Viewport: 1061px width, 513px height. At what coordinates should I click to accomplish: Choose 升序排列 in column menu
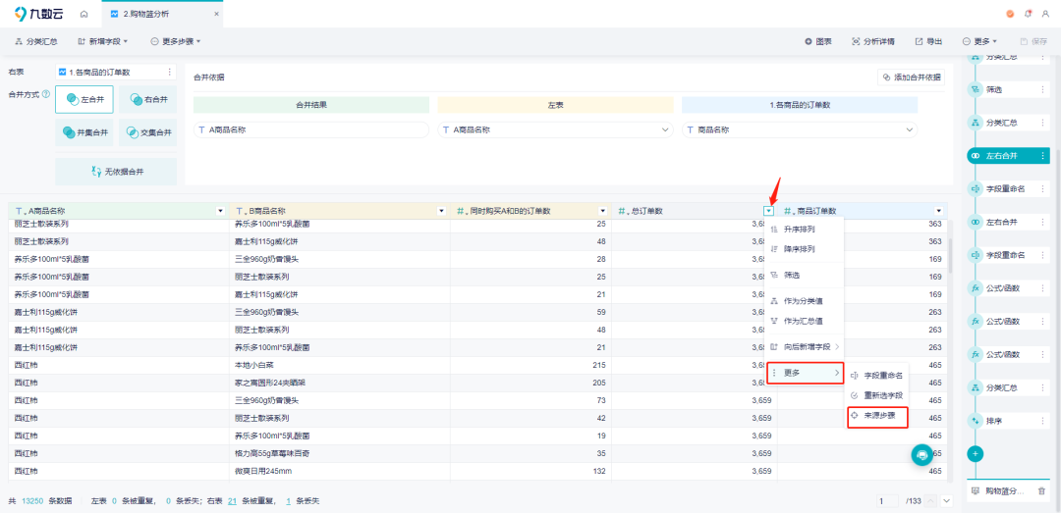tap(804, 230)
